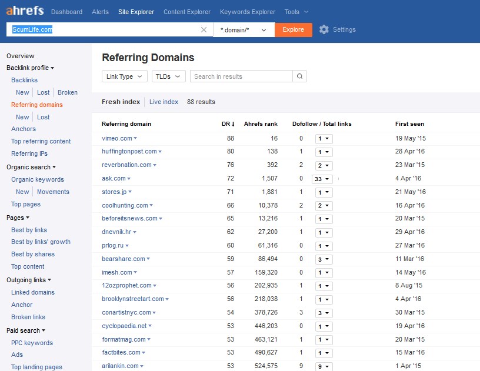Click the Ahrefs logo
480x371 pixels.
coord(25,11)
